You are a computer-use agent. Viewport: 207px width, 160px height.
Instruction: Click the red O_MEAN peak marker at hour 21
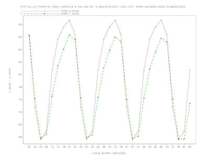point(69,20)
